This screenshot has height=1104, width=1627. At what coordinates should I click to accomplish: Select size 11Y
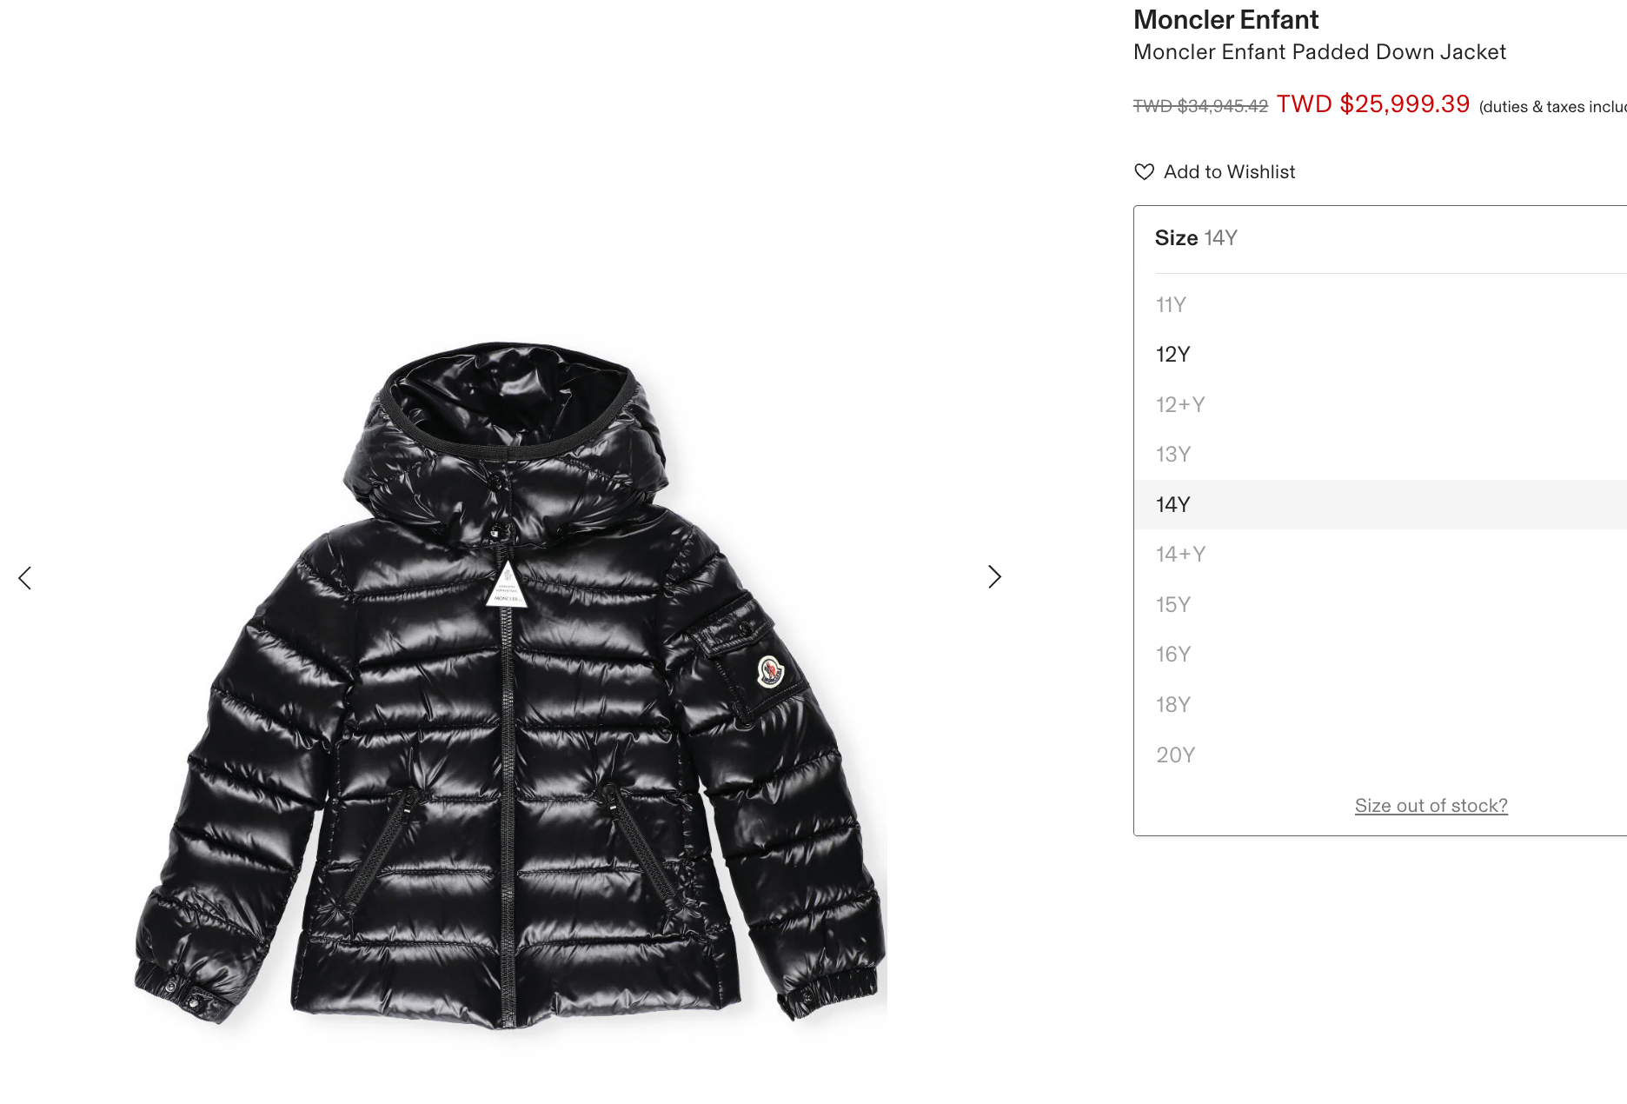[1380, 305]
